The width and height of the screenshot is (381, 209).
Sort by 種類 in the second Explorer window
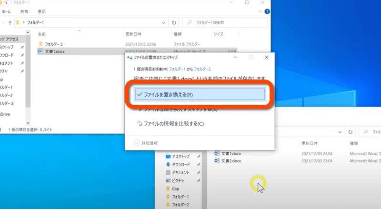(354, 143)
